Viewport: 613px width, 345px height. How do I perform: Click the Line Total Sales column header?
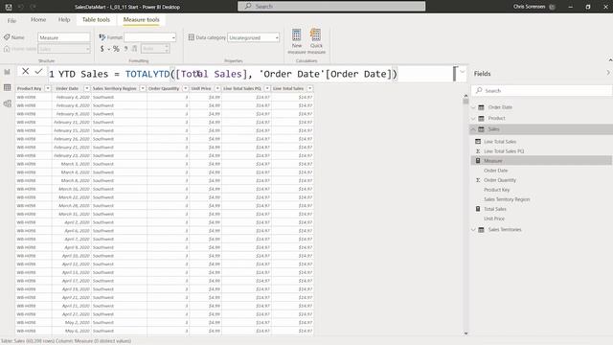pos(288,88)
